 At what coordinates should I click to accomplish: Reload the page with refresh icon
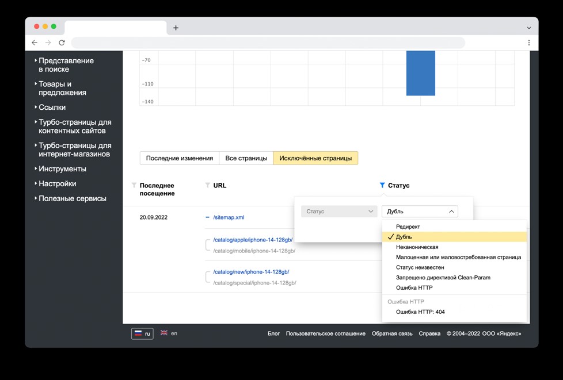(62, 43)
